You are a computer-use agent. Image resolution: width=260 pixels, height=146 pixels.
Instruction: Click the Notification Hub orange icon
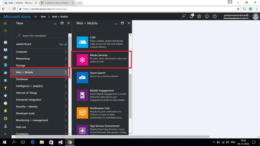point(82,113)
